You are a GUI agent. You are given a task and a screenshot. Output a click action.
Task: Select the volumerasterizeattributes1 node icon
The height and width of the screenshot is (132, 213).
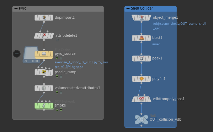point(44,88)
